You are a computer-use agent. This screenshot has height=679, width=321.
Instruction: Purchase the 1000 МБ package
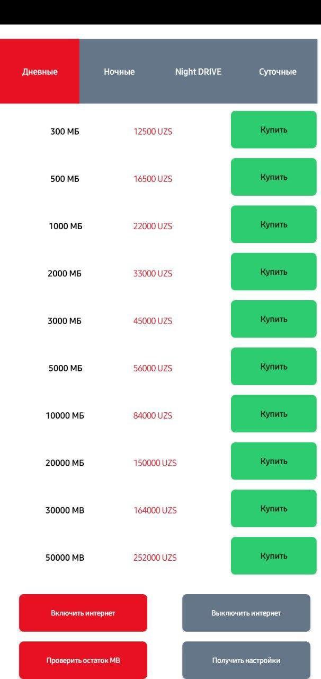(273, 224)
